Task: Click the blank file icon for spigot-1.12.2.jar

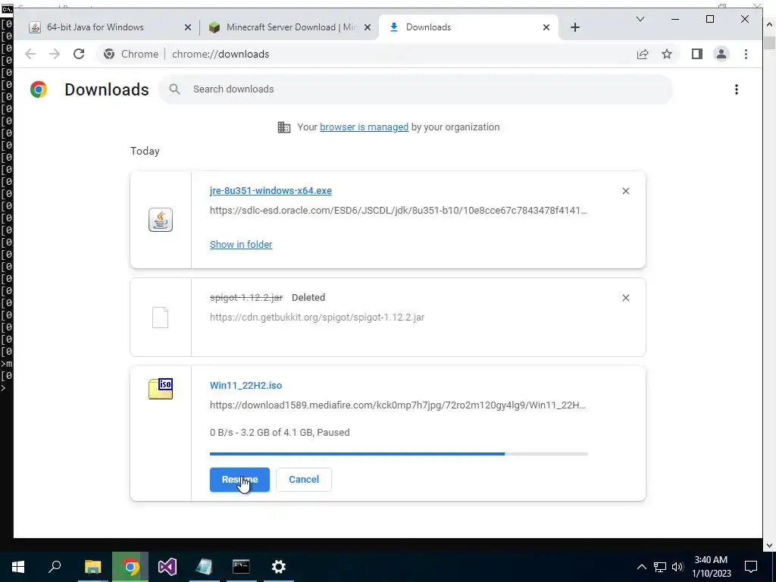Action: point(160,318)
